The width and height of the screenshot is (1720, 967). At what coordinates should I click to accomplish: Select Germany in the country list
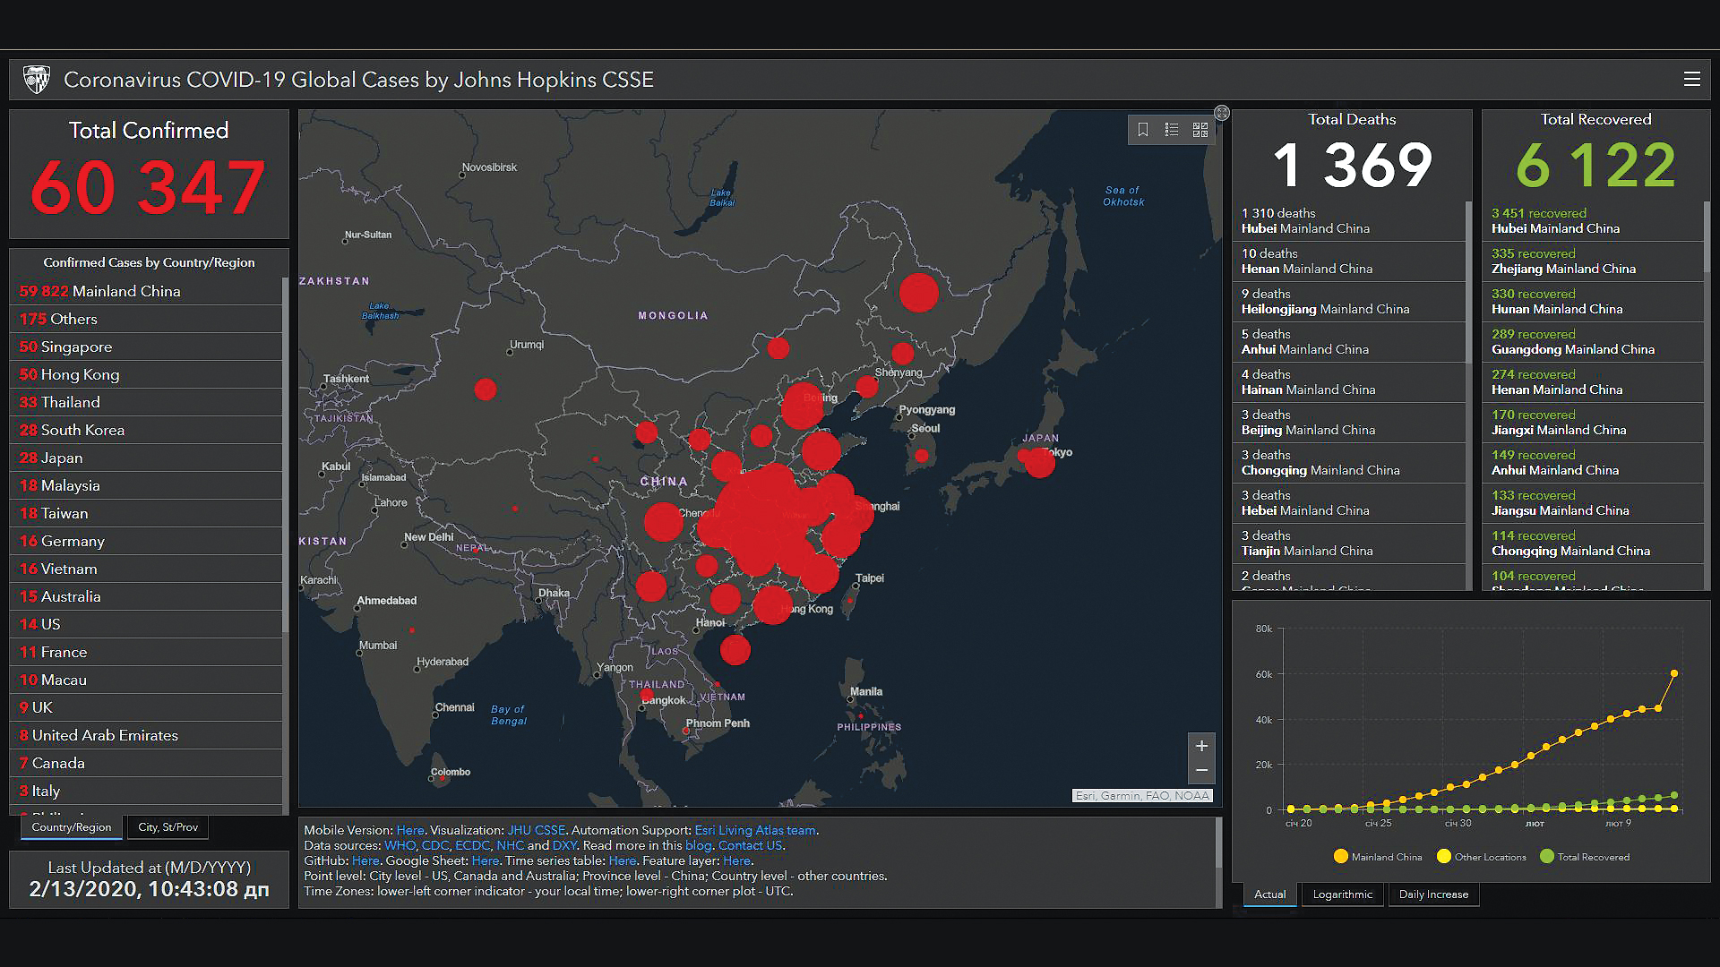click(x=145, y=541)
